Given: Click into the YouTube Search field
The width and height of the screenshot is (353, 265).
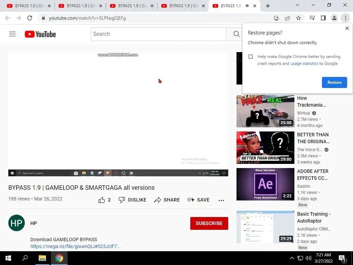Looking at the screenshot, I should pos(158,34).
